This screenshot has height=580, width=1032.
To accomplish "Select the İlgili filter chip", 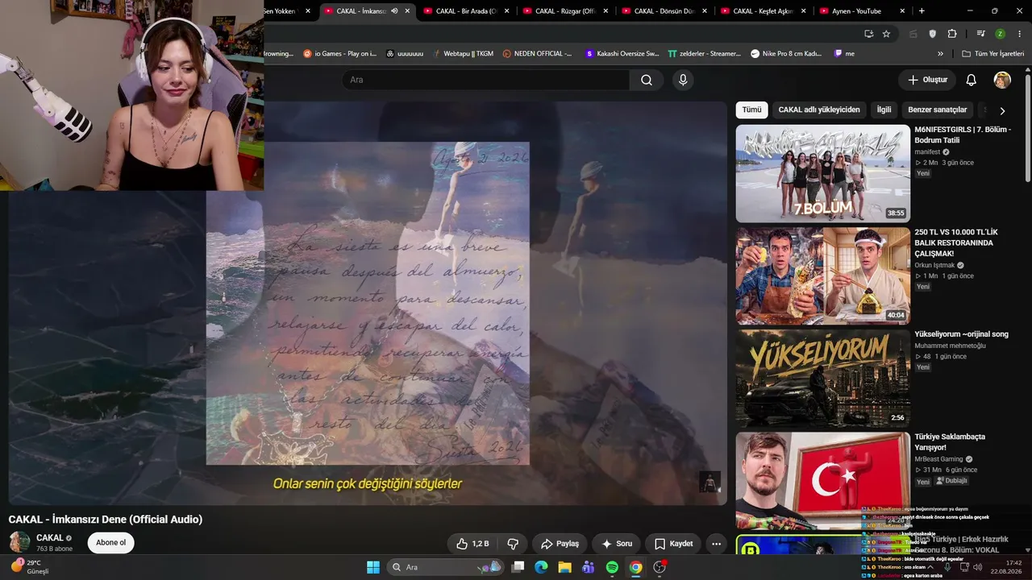I will pos(884,110).
